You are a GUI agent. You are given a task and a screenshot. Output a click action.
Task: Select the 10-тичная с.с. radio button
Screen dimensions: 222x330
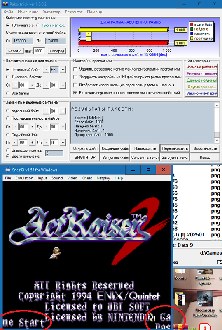click(x=8, y=25)
